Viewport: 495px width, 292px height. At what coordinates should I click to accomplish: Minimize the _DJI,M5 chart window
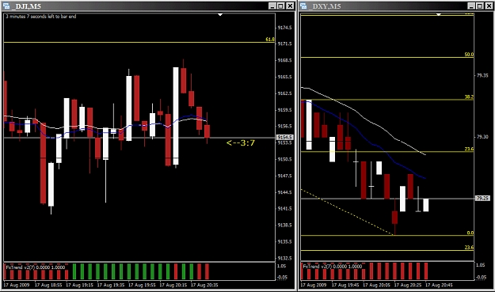pyautogui.click(x=272, y=6)
